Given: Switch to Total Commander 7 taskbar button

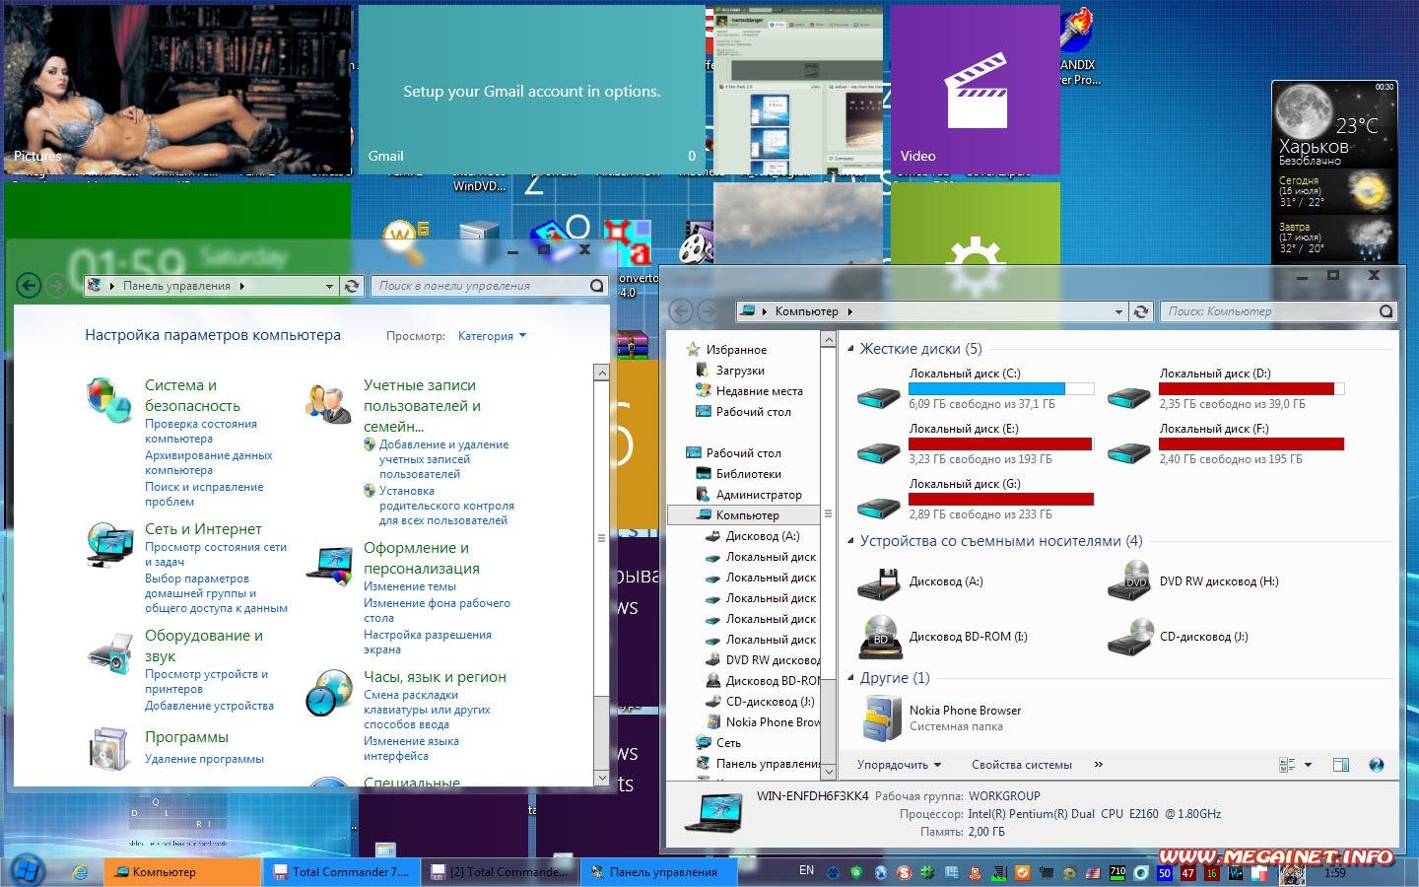Looking at the screenshot, I should [342, 872].
